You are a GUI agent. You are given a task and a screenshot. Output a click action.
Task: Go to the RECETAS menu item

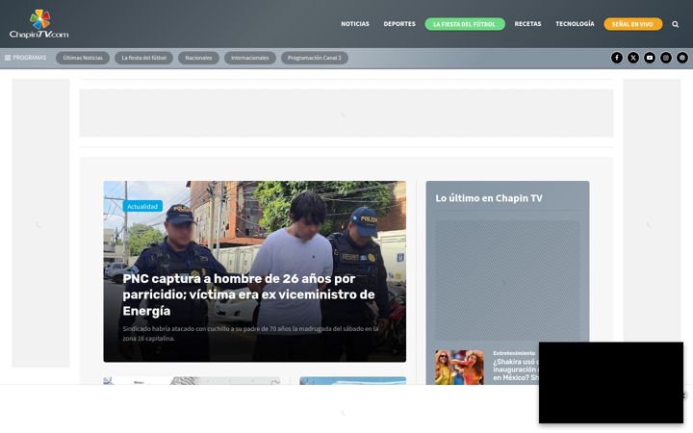527,24
